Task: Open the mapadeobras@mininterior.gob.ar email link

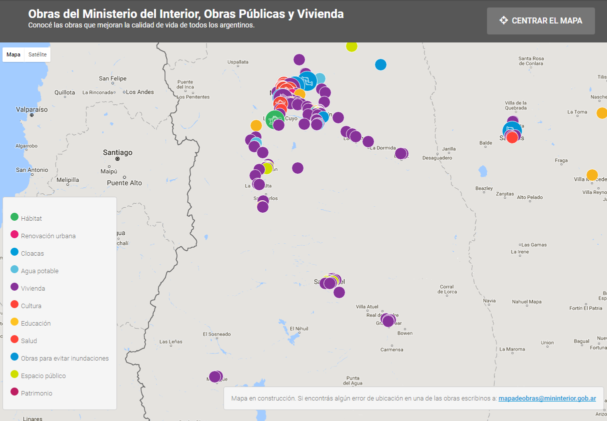Action: click(547, 398)
